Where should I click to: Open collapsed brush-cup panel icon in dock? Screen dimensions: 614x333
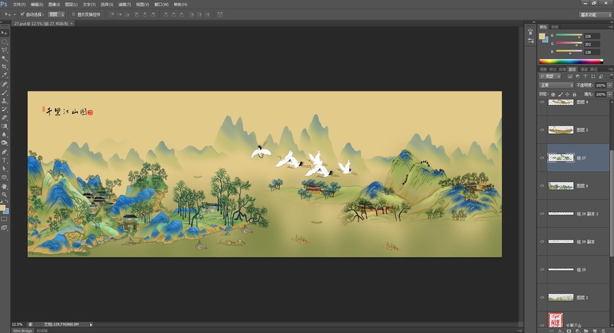(531, 32)
